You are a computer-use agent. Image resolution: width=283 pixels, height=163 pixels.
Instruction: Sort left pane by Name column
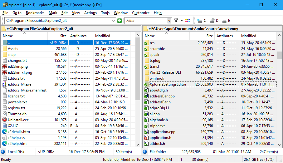tap(24, 36)
